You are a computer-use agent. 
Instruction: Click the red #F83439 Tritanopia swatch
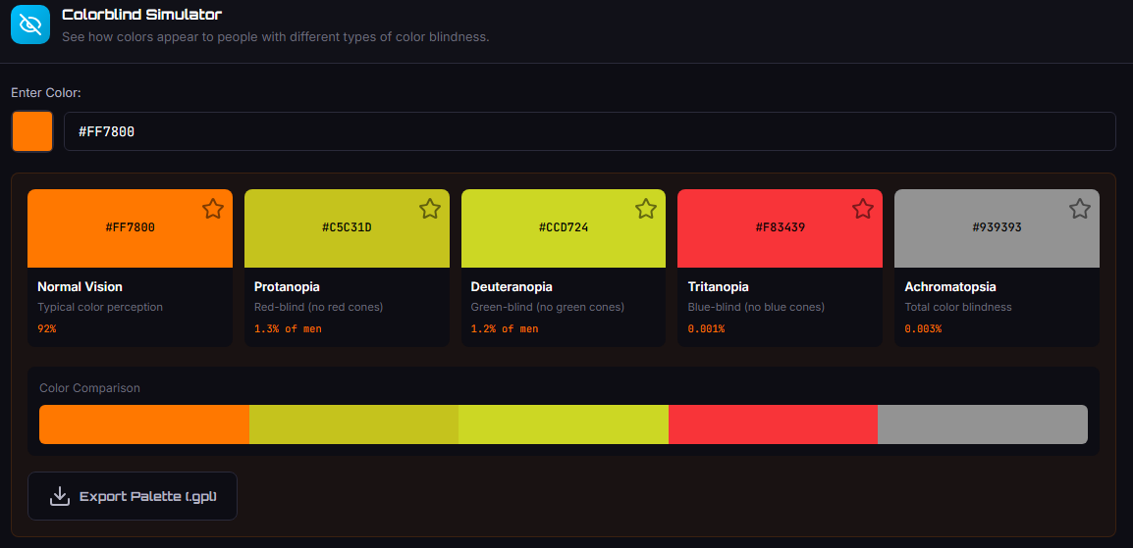[780, 228]
